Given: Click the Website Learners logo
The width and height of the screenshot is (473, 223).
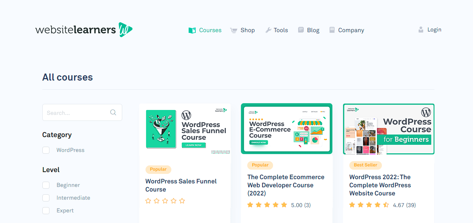Looking at the screenshot, I should (84, 30).
